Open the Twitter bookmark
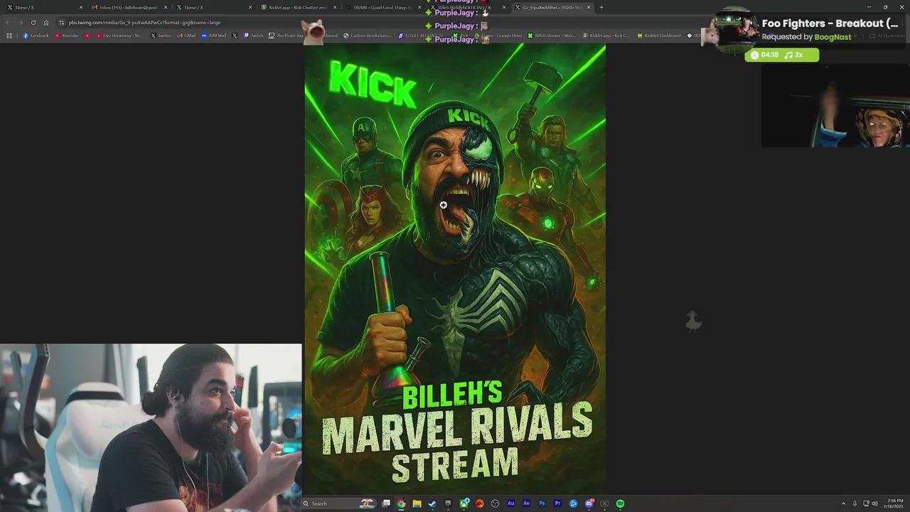The image size is (910, 512). pos(161,36)
